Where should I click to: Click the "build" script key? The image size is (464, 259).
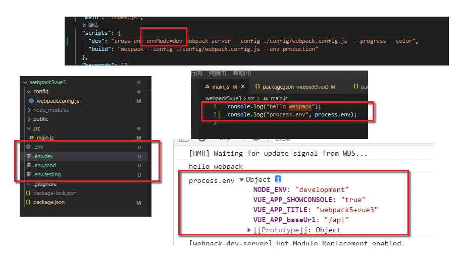[100, 49]
